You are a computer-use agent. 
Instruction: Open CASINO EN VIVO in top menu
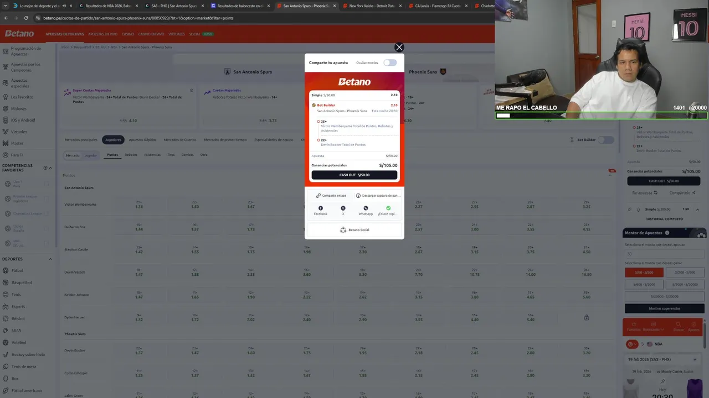point(151,34)
